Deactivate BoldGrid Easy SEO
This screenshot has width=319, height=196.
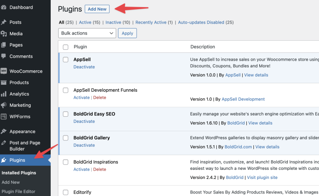click(84, 121)
